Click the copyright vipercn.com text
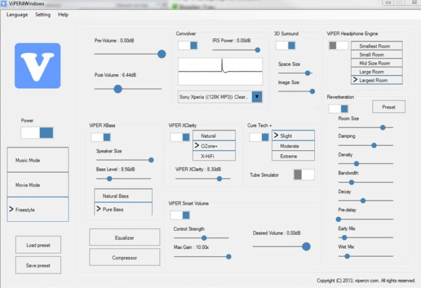 [366, 280]
